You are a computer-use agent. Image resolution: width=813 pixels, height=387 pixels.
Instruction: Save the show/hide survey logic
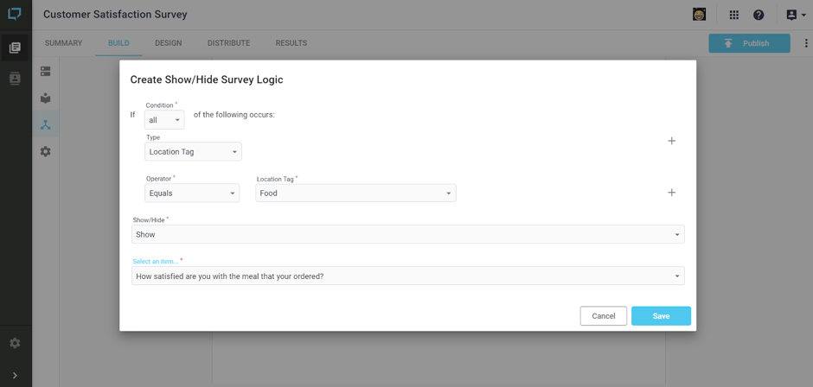coord(661,316)
